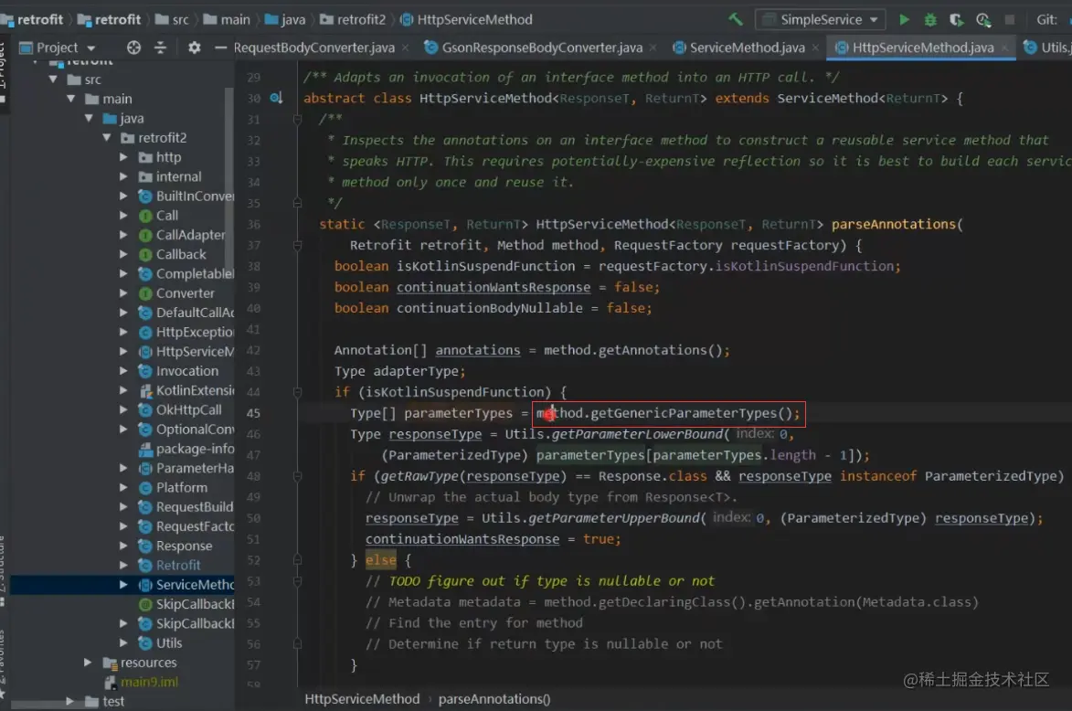Collapse the src folder in tree
This screenshot has width=1072, height=711.
tap(53, 80)
